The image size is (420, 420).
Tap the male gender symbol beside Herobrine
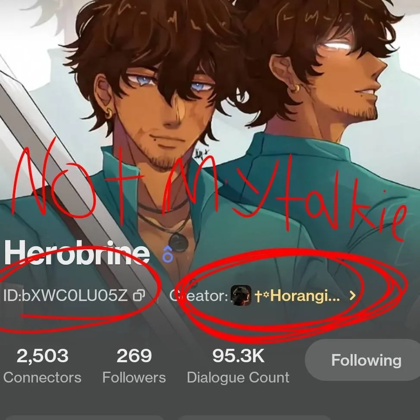click(168, 254)
